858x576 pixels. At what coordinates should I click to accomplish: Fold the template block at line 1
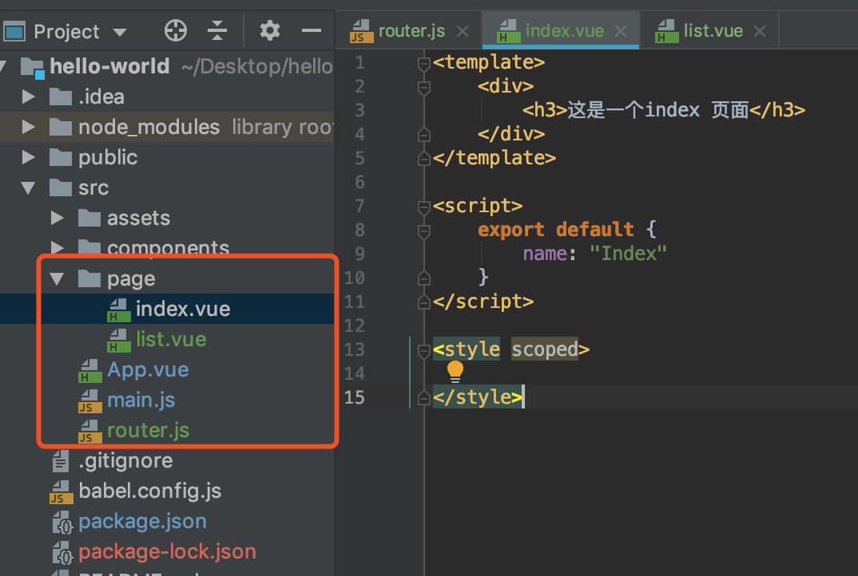click(424, 63)
